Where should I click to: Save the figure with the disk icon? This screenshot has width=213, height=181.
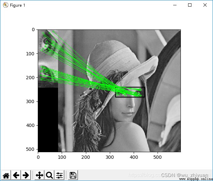point(73,175)
